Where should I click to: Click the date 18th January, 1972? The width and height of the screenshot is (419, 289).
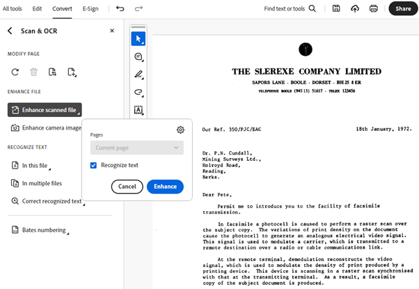point(384,129)
